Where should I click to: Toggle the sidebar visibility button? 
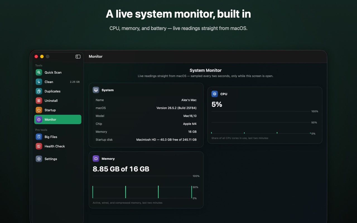pyautogui.click(x=78, y=57)
